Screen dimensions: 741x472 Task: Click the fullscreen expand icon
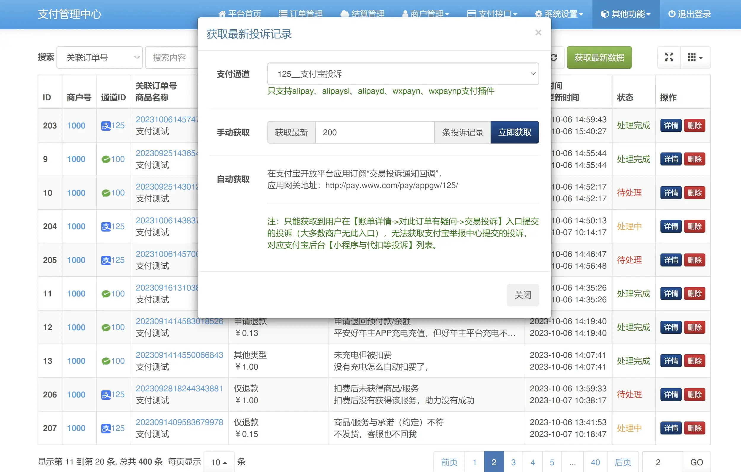pos(669,57)
